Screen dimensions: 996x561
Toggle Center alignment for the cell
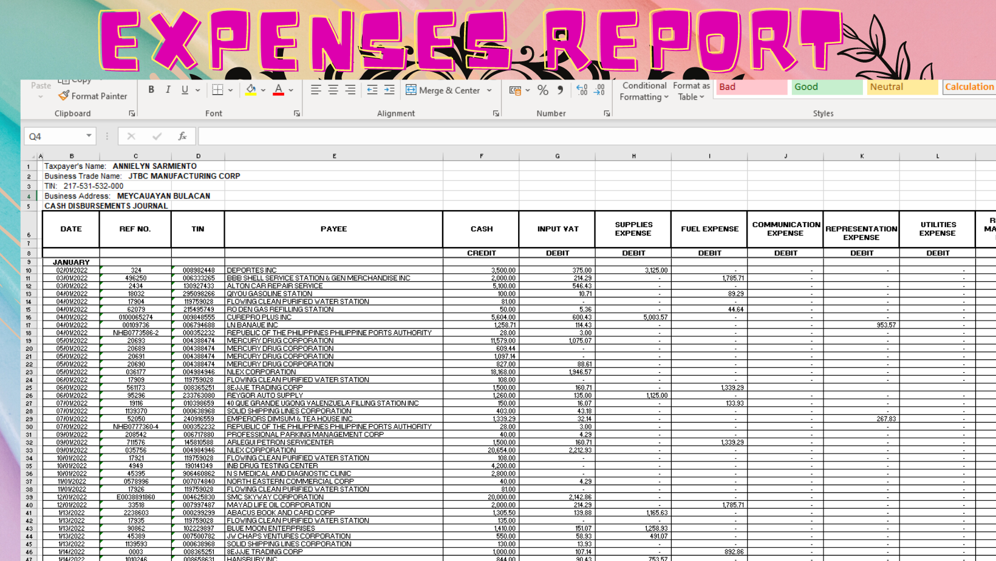click(x=333, y=90)
